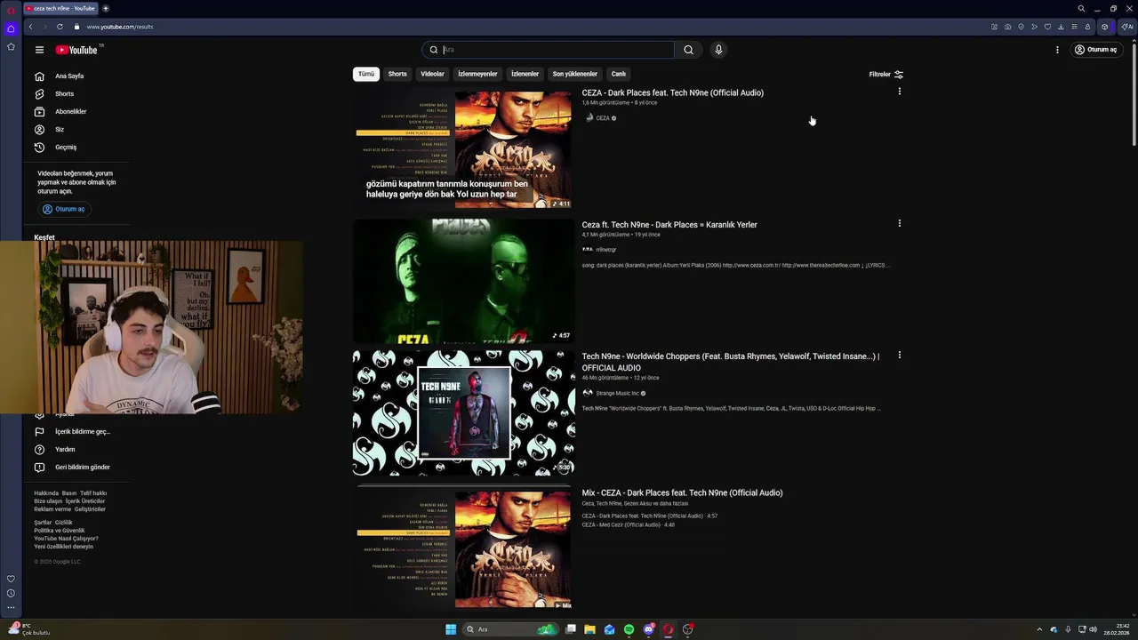Image resolution: width=1138 pixels, height=640 pixels.
Task: Open Strange Music Inc channel link
Action: (x=617, y=393)
